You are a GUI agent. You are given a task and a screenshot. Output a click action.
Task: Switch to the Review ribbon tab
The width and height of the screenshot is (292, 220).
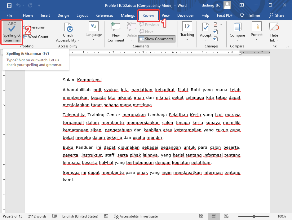[148, 15]
